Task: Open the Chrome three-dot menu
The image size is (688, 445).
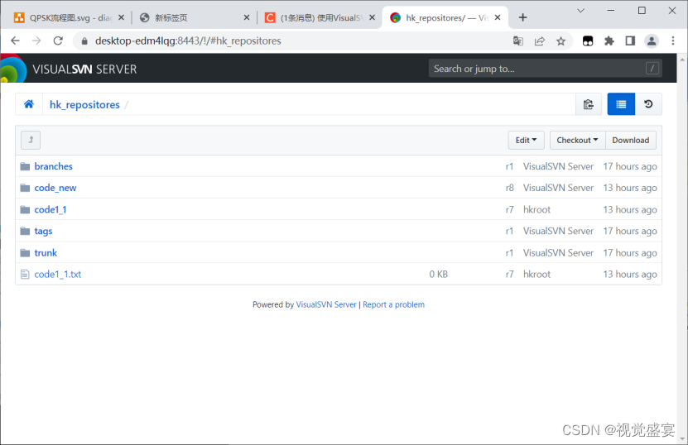Action: coord(673,41)
